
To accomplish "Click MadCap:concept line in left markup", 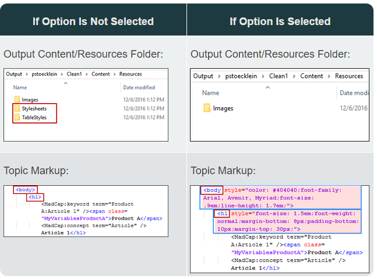I will 94,225.
